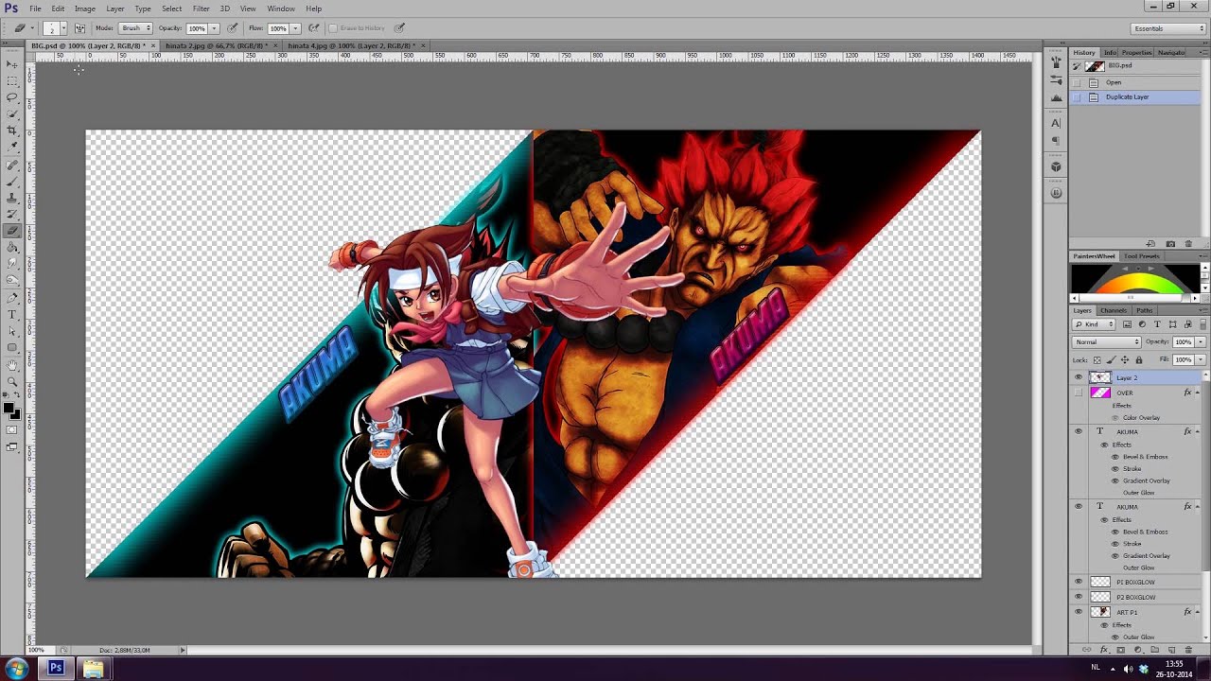Open Photoshop from the Windows taskbar
This screenshot has width=1211, height=681.
pos(56,669)
